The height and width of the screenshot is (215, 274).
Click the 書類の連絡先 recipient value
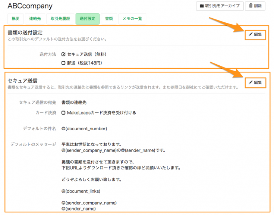74,102
